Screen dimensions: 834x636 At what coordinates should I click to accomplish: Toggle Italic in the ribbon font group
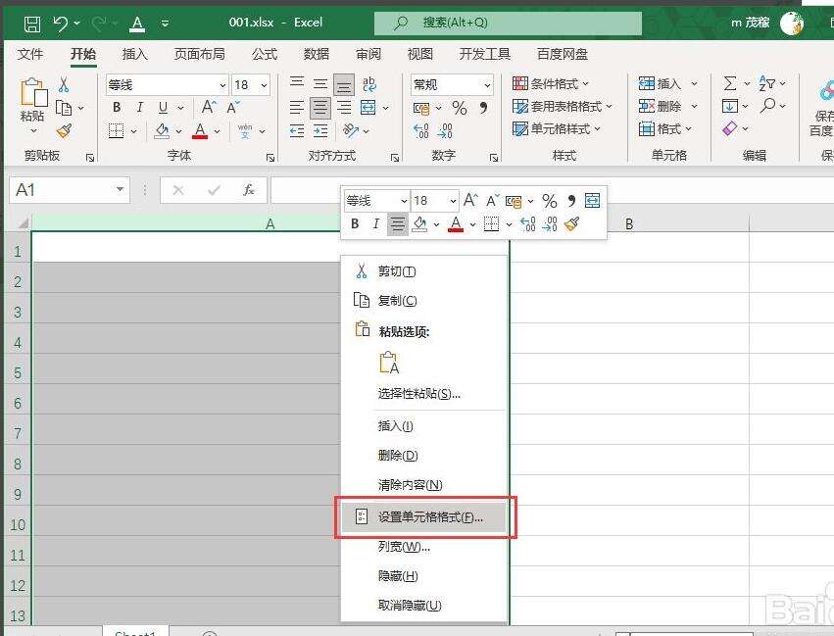pyautogui.click(x=140, y=108)
